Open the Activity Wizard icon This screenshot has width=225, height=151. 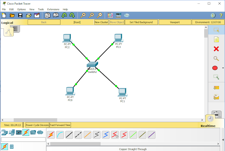click(37, 15)
